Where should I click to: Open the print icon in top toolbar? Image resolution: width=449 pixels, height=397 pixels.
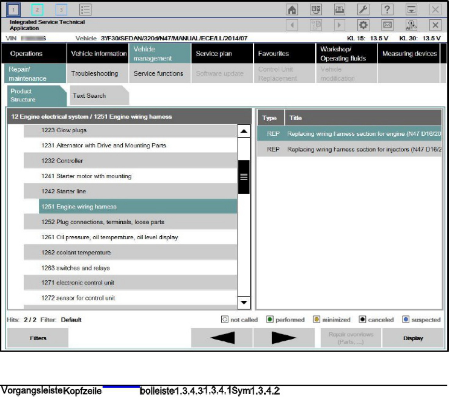click(340, 10)
